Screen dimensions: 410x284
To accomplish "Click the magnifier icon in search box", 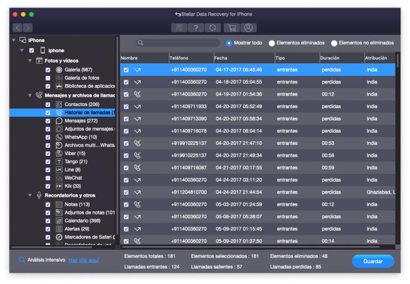I will click(x=140, y=43).
